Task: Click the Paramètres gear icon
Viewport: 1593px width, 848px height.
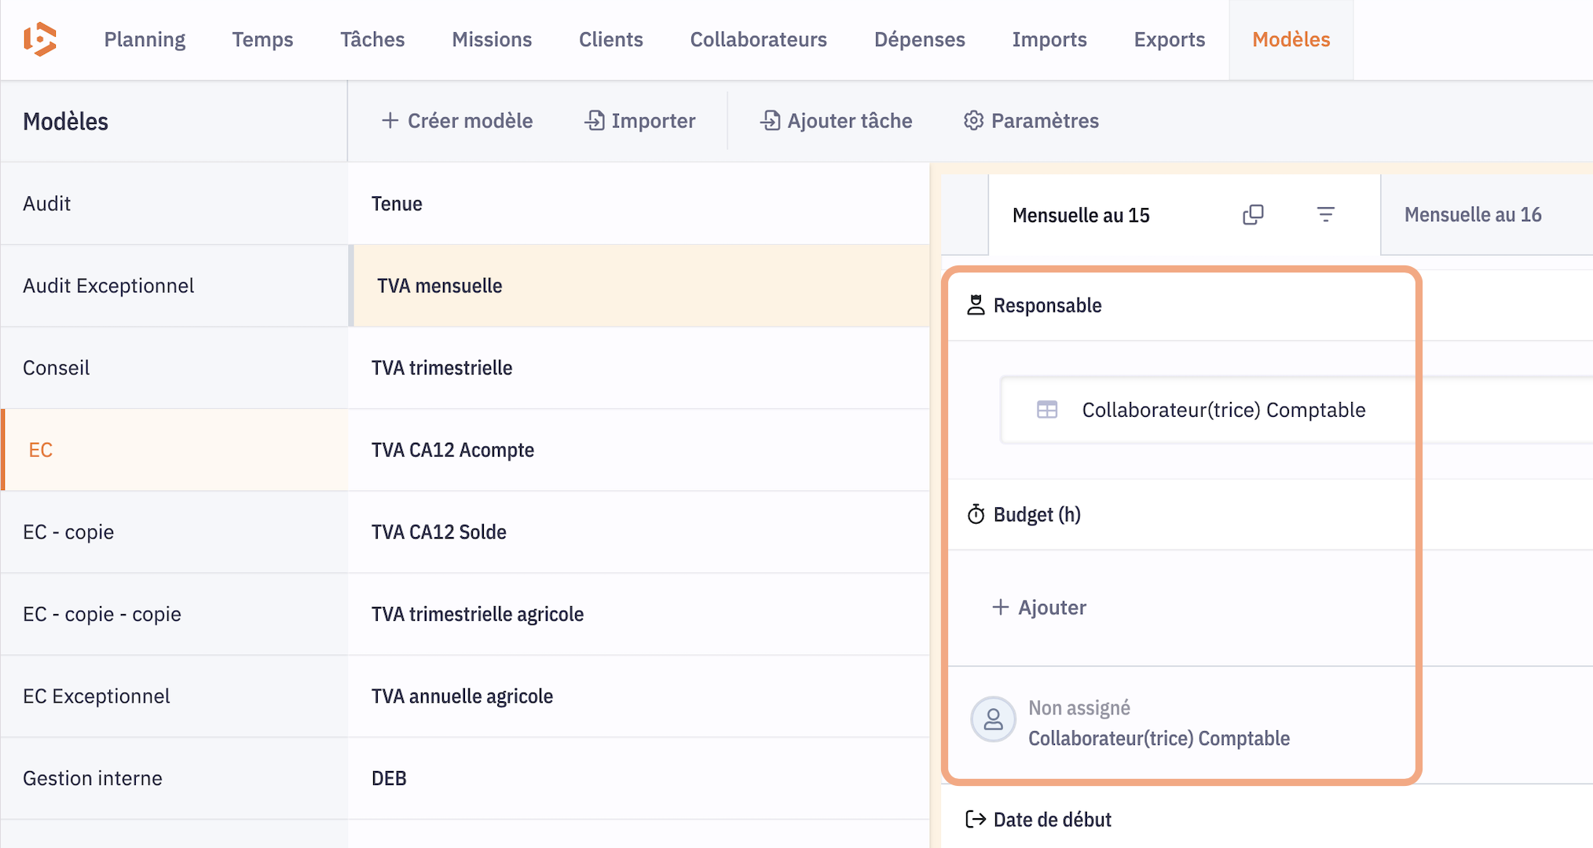Action: 973,120
